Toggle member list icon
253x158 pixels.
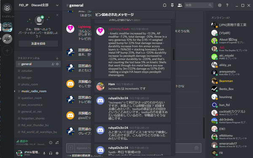point(180,5)
